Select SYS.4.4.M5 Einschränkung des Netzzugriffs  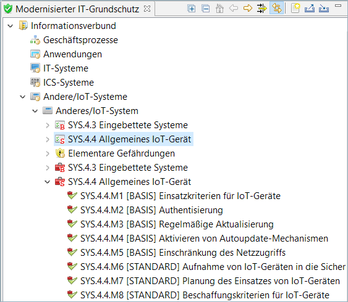183,253
